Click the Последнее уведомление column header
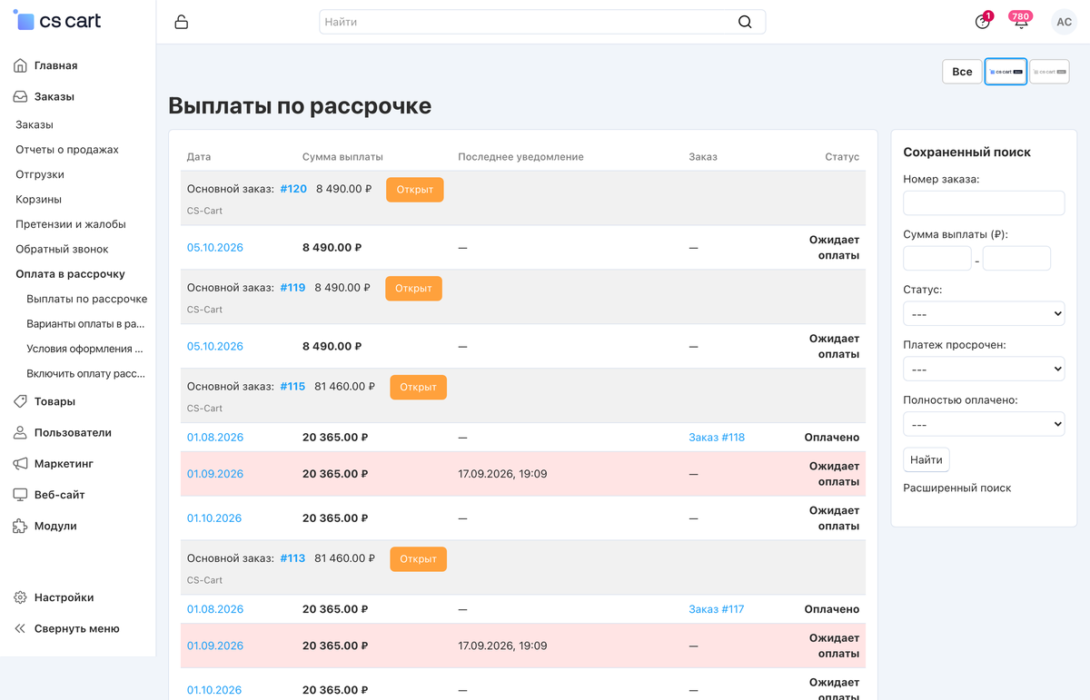Viewport: 1090px width, 700px height. 520,157
